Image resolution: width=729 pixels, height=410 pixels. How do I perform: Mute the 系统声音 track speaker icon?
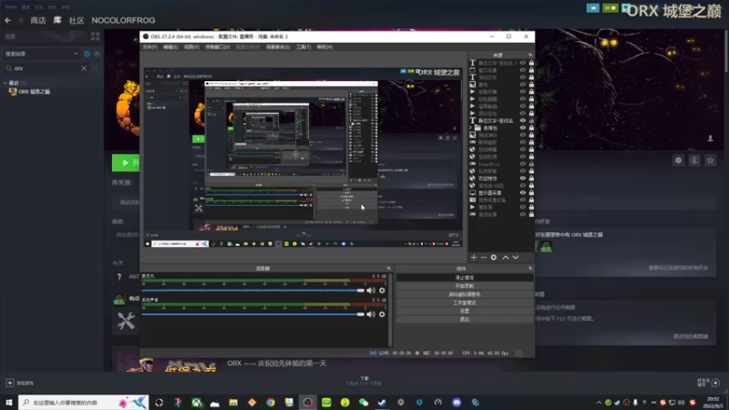371,314
